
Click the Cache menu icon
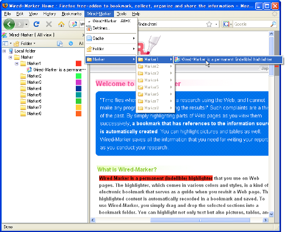tap(89, 38)
